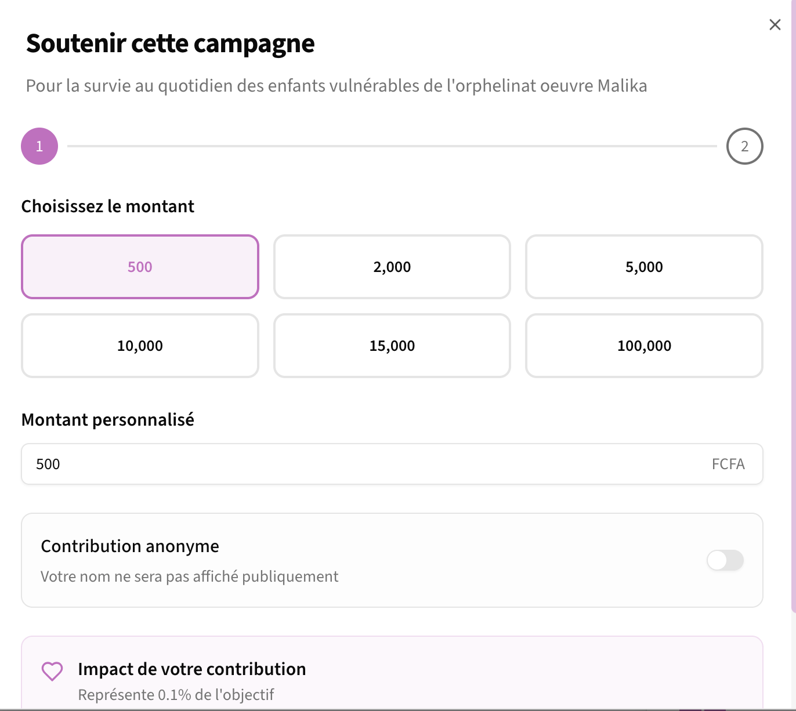Choose the 2,000 amount option
This screenshot has width=796, height=711.
392,267
